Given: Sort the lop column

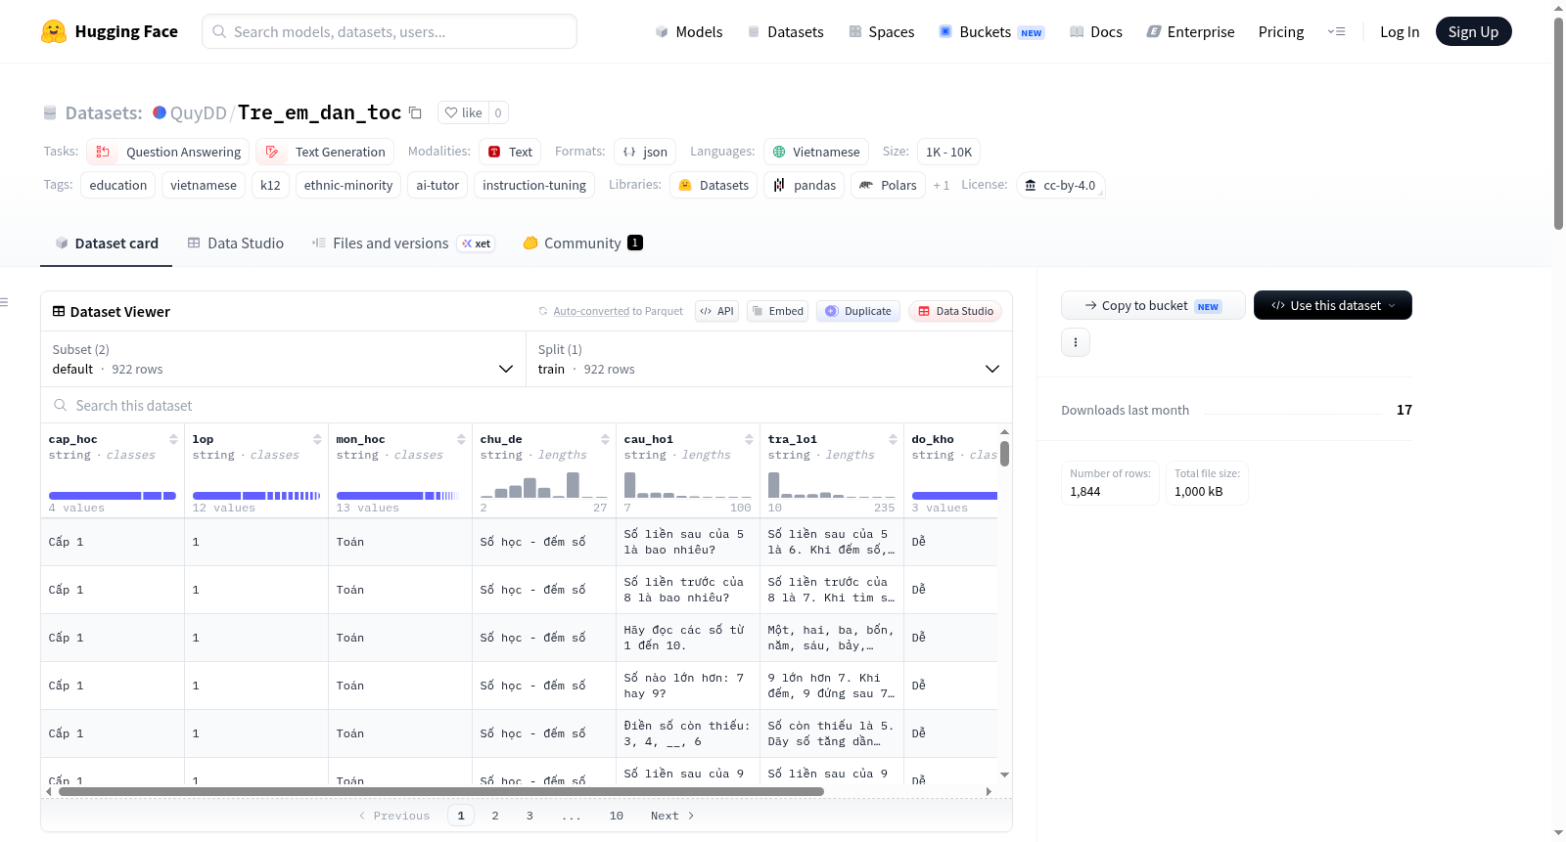Looking at the screenshot, I should 317,439.
